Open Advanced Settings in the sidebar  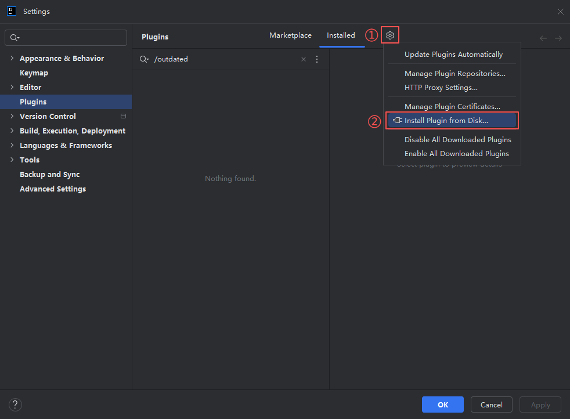tap(53, 189)
